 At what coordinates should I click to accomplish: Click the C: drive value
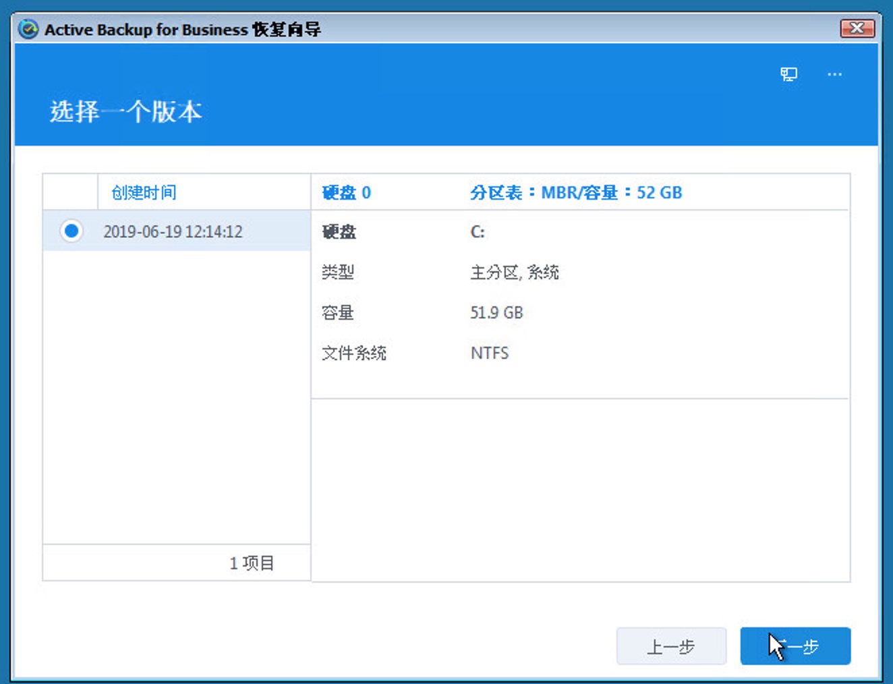(x=478, y=232)
